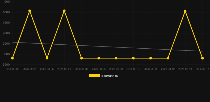
Task: Select the peak data point on 2026-08-13
Action: click(185, 11)
